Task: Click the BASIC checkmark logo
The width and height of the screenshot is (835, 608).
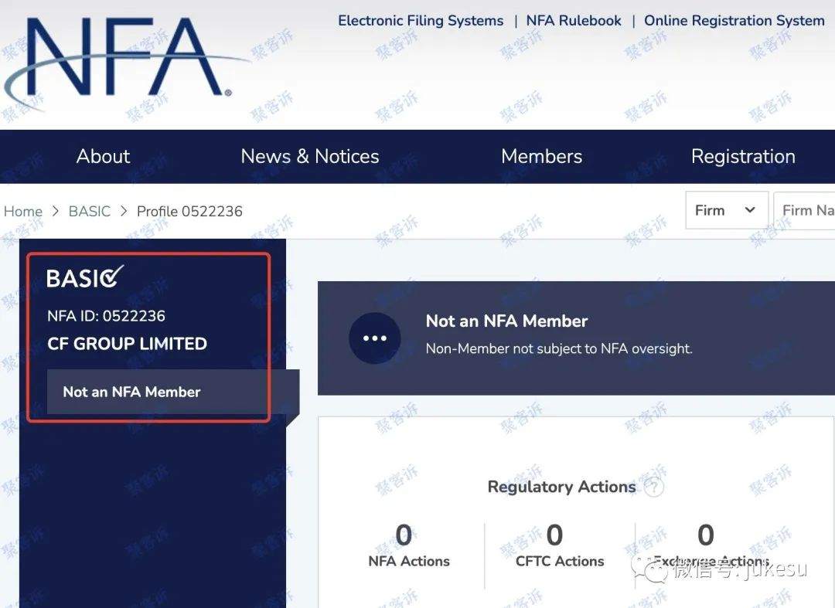Action: [x=85, y=277]
